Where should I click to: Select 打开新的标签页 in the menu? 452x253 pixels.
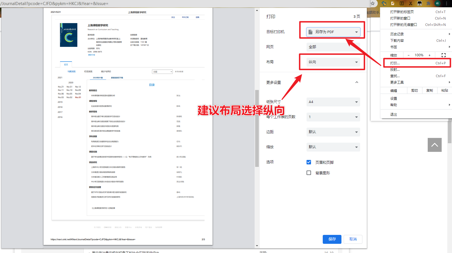(416, 12)
